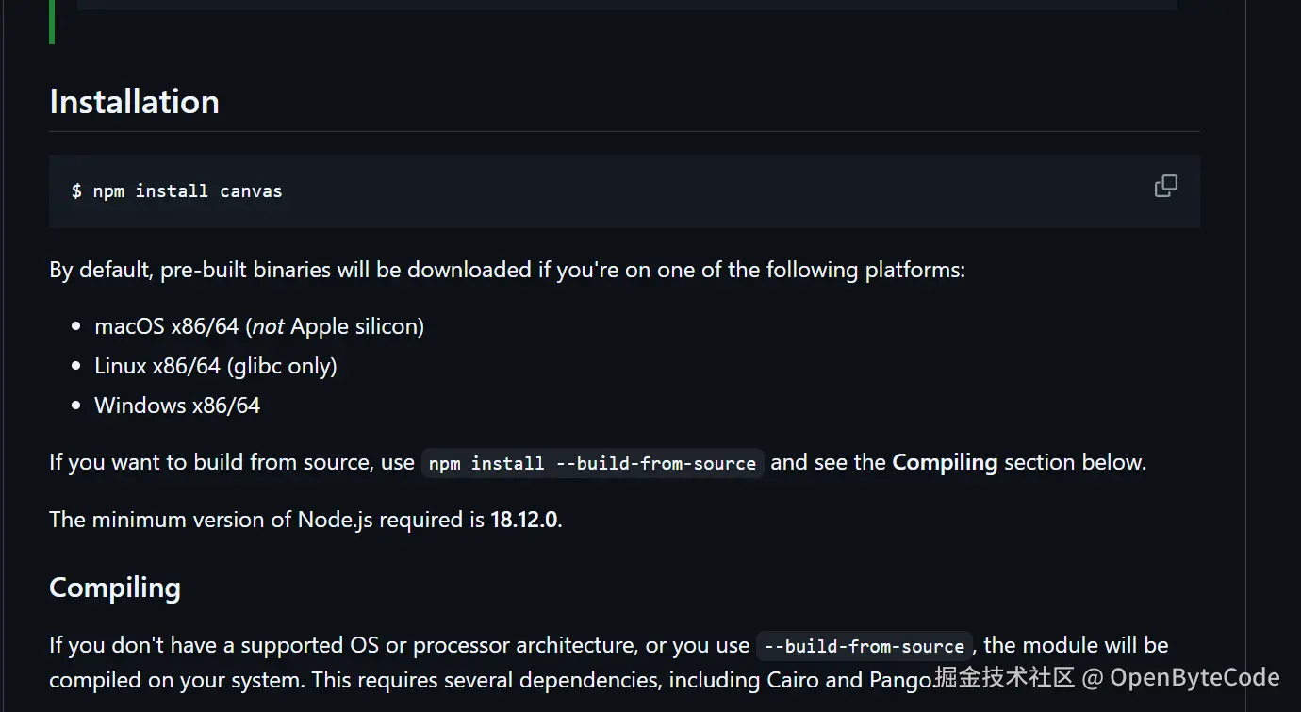Click the italic 'not' word
Viewport: 1301px width, 712px height.
[269, 326]
